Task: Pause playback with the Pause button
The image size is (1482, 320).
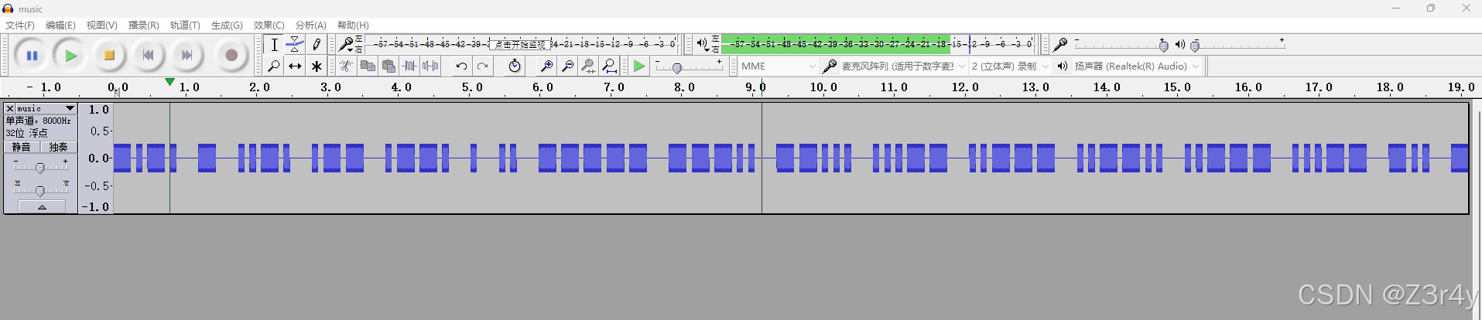Action: 32,56
